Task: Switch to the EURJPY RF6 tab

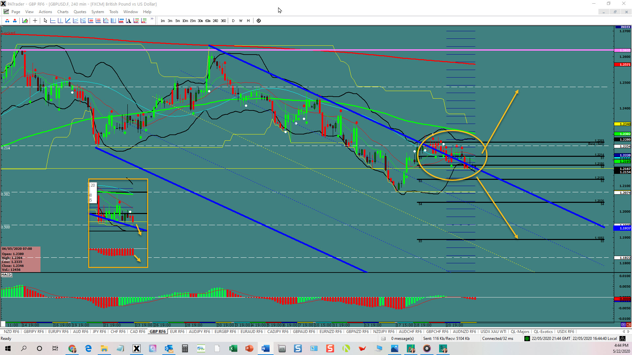Action: point(58,332)
